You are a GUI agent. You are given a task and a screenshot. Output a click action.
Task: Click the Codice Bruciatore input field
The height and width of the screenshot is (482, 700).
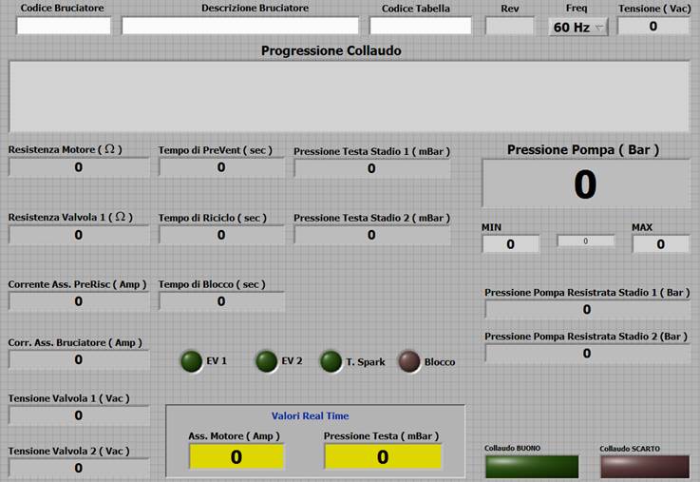click(64, 27)
